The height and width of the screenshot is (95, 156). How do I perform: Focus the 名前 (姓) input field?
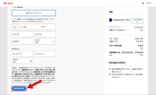(22, 34)
